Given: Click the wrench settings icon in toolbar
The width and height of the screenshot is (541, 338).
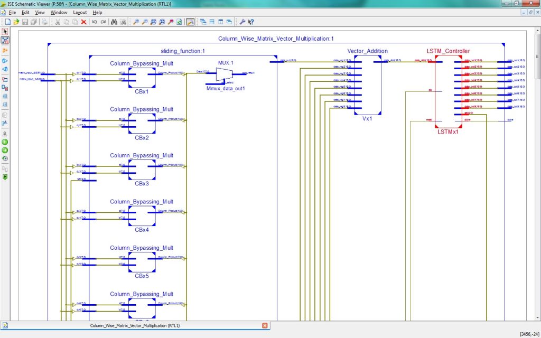Looking at the screenshot, I should pos(242,22).
